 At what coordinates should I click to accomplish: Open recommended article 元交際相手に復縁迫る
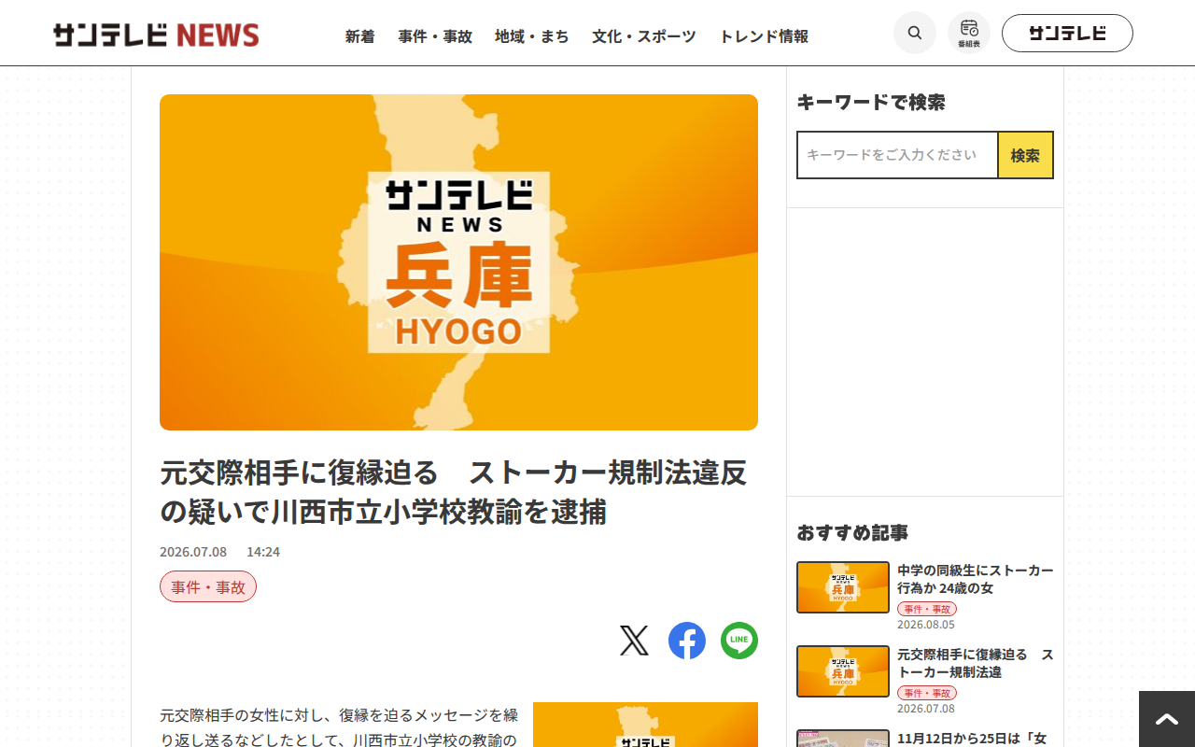coord(976,663)
